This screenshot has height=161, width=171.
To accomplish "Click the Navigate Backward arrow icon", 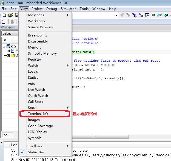I will 160,15.
